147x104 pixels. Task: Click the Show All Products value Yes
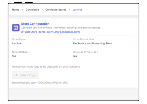(75, 56)
